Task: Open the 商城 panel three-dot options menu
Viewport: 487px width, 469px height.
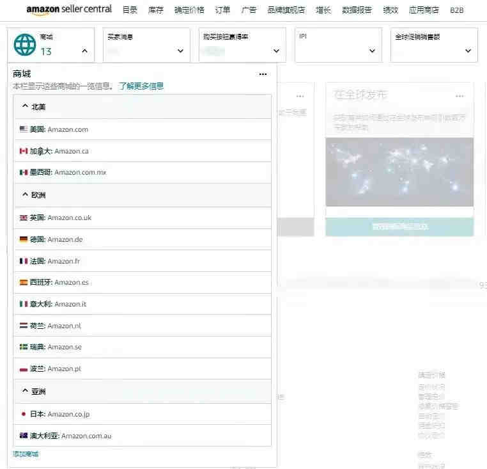Action: click(263, 74)
